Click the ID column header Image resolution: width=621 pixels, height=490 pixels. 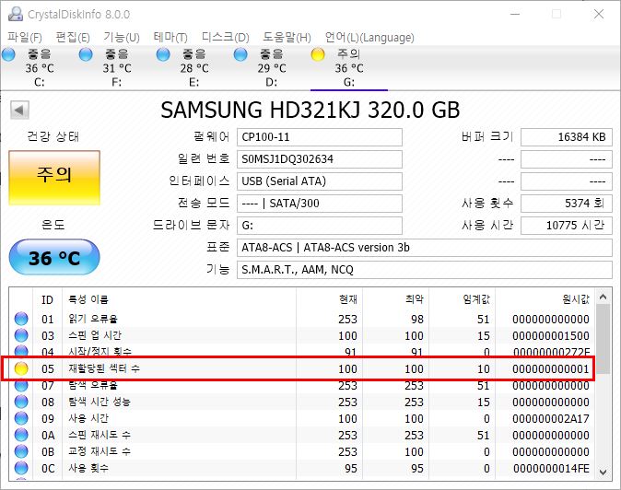tap(48, 299)
